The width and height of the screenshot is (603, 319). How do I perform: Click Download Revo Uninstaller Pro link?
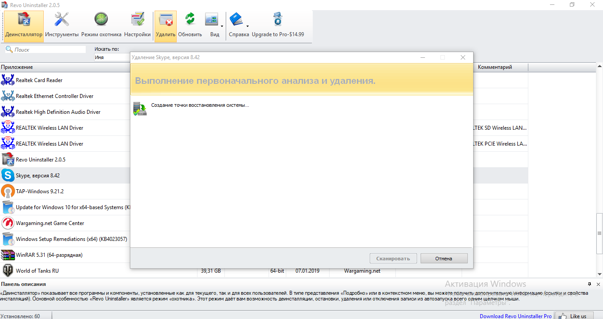coord(516,316)
